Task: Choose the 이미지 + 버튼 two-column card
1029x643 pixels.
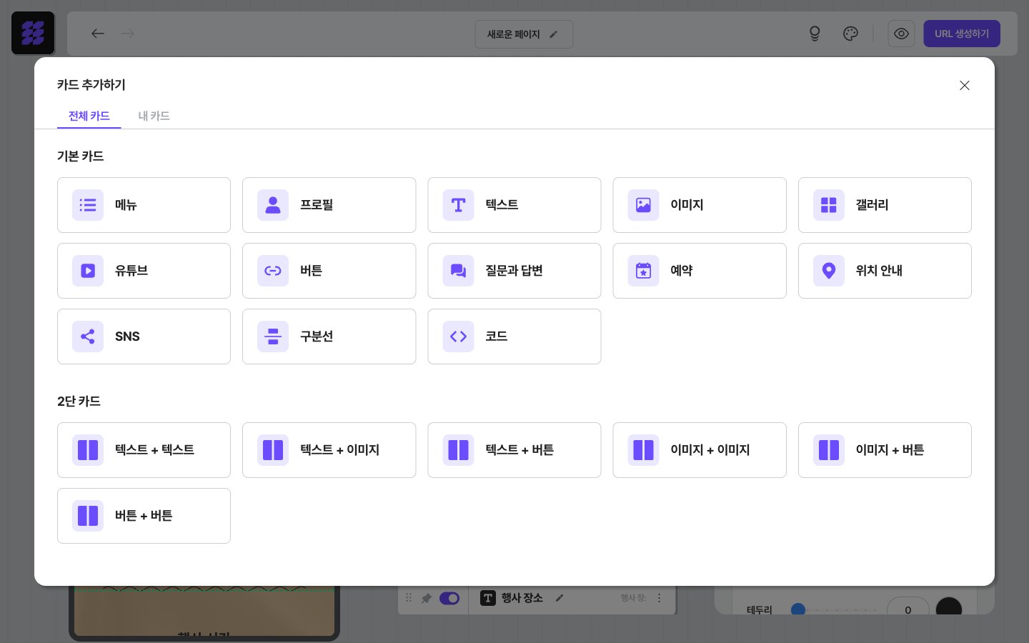Action: tap(885, 450)
